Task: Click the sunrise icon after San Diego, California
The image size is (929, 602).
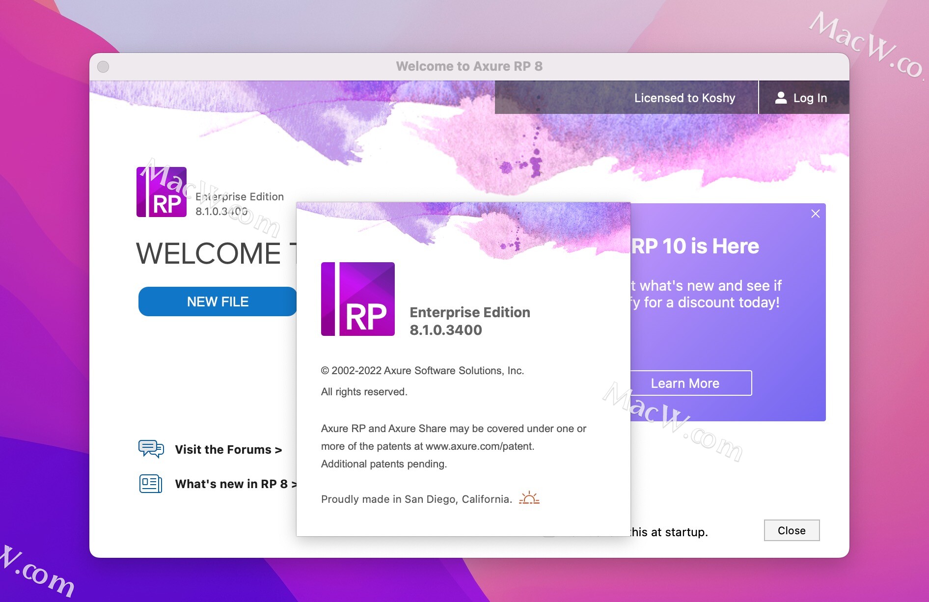Action: click(529, 498)
